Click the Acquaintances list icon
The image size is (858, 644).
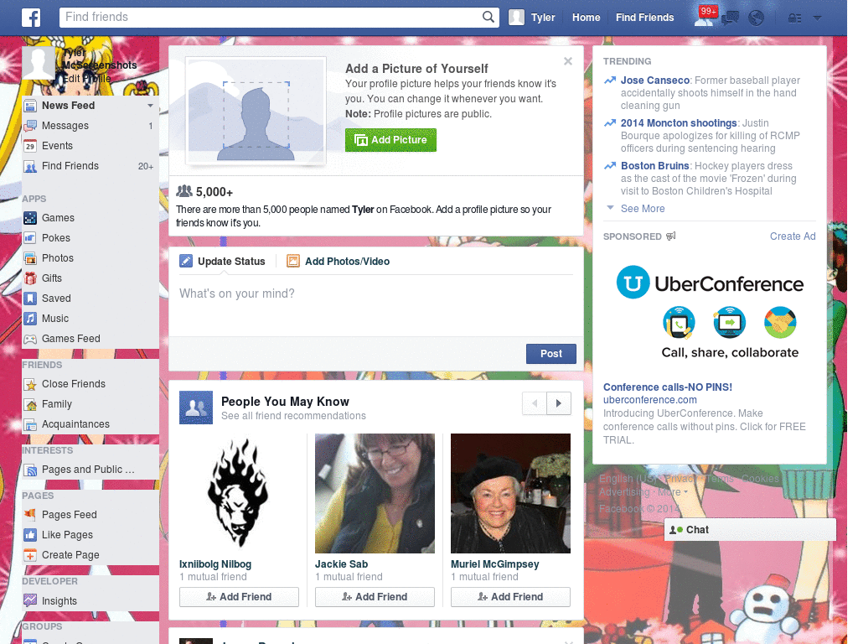[x=31, y=424]
